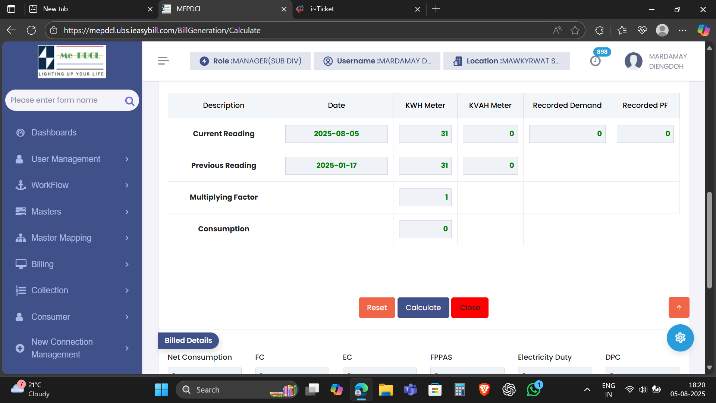The width and height of the screenshot is (716, 403).
Task: Open the clock notification icon with 898 badge
Action: point(596,61)
